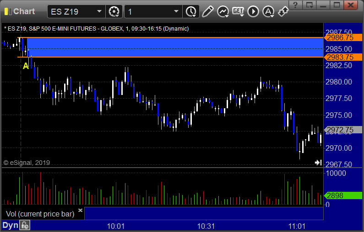
Task: Click the link/pin chart icon
Action: click(x=283, y=11)
